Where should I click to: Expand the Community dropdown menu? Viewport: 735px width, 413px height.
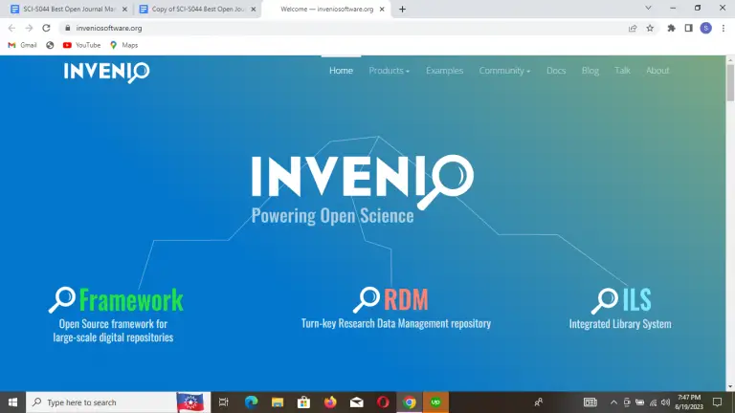click(504, 71)
